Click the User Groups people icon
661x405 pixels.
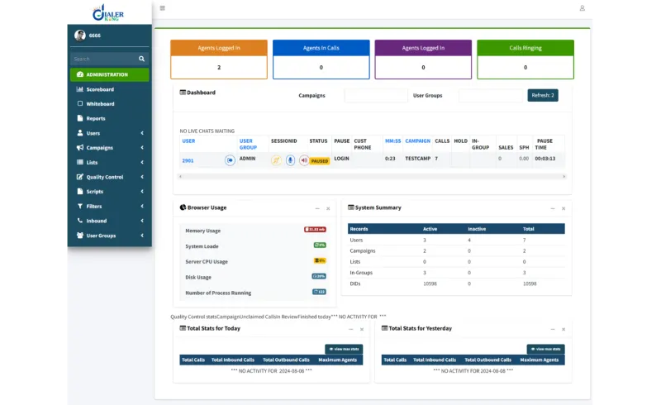tap(79, 235)
